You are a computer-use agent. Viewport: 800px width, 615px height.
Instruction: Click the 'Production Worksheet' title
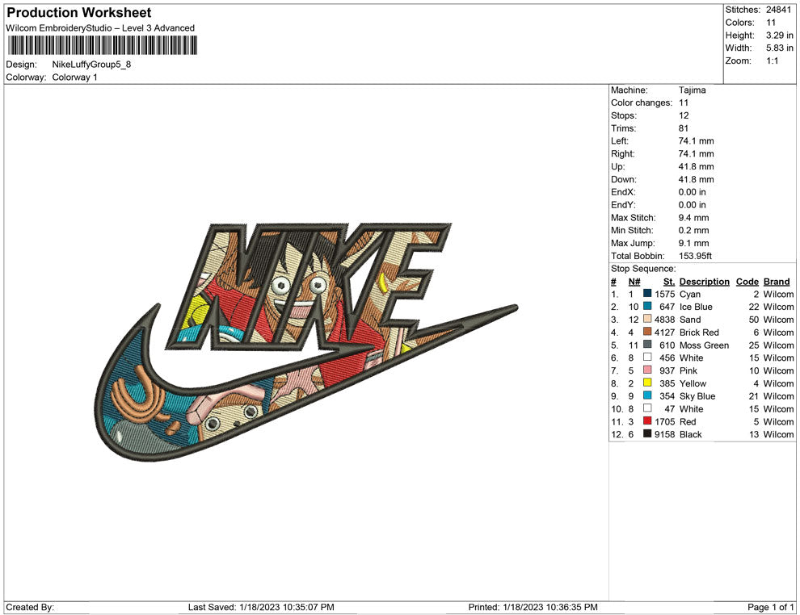[79, 13]
